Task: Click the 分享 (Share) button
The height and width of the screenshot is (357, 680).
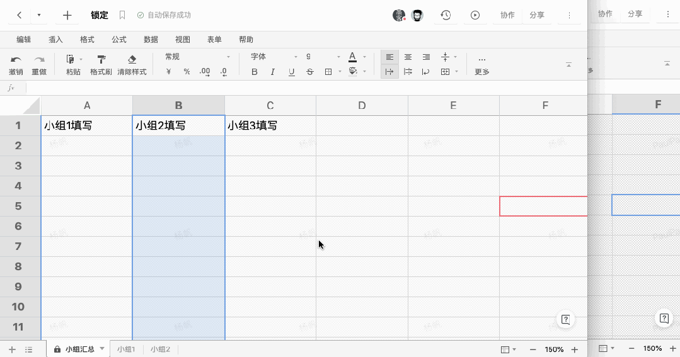Action: pyautogui.click(x=537, y=15)
